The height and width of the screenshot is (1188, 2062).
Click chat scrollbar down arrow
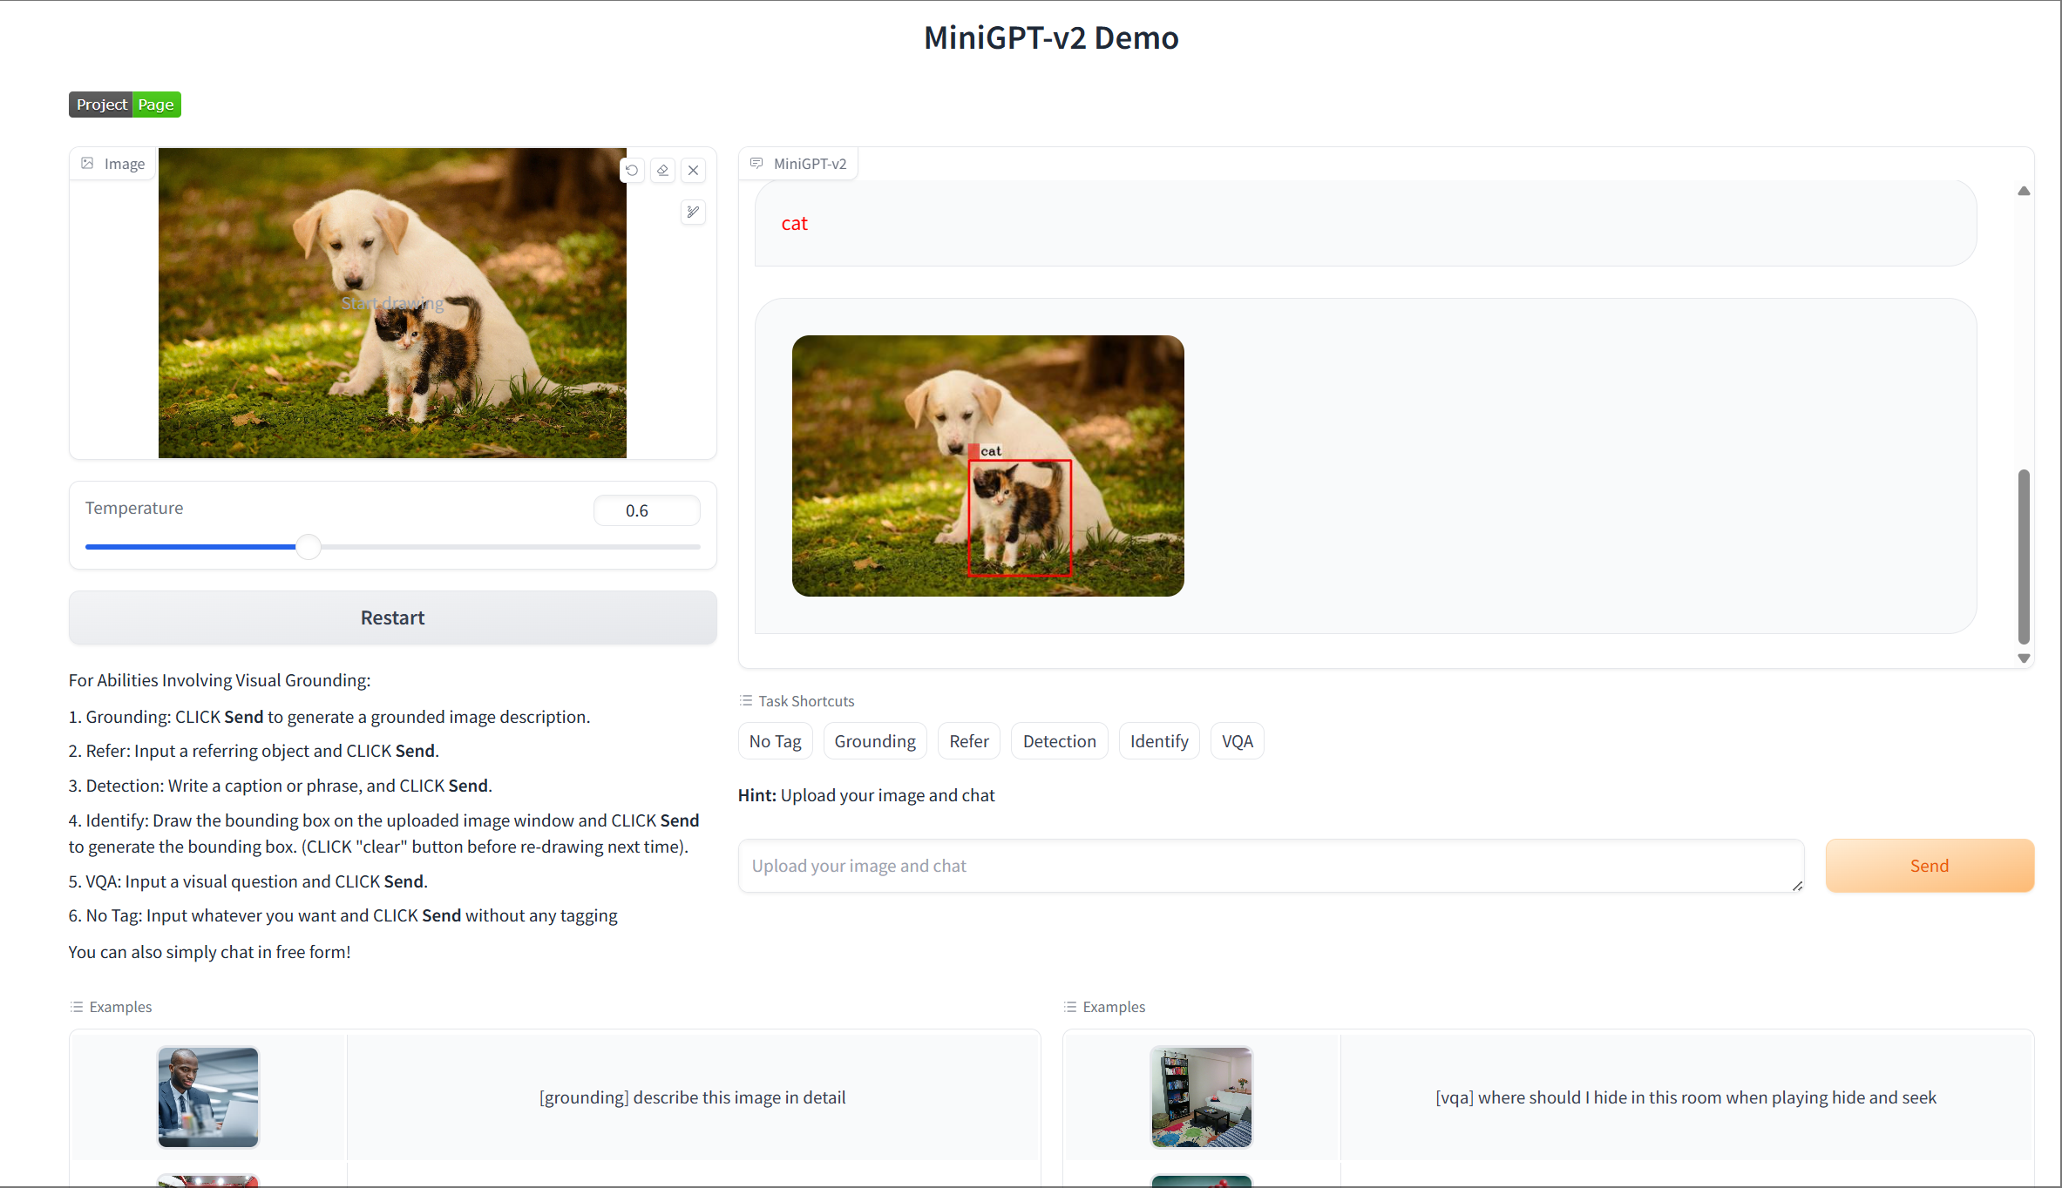click(2024, 658)
